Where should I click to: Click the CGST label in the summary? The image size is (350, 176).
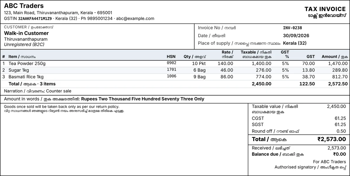(x=258, y=118)
